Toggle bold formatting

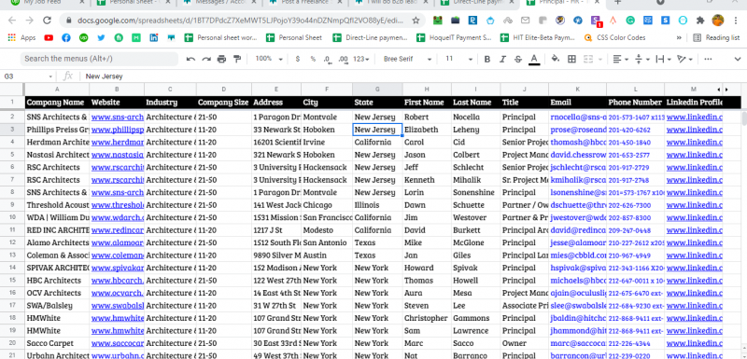click(486, 59)
